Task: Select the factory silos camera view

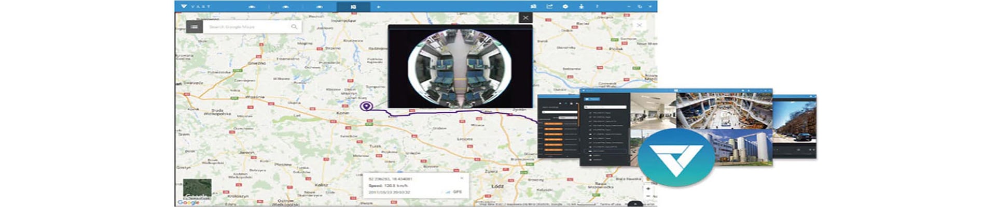Action: (x=743, y=147)
